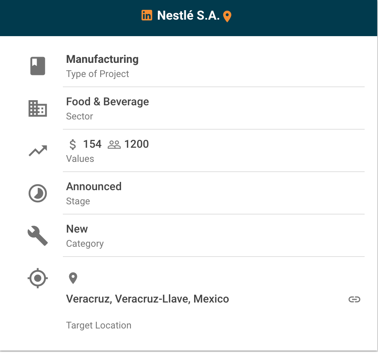Click the gray location pin above Veracruz
Image resolution: width=378 pixels, height=354 pixels.
click(x=73, y=278)
